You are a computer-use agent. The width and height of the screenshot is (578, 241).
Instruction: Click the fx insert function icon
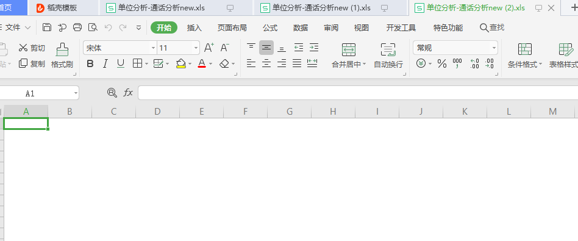click(128, 93)
